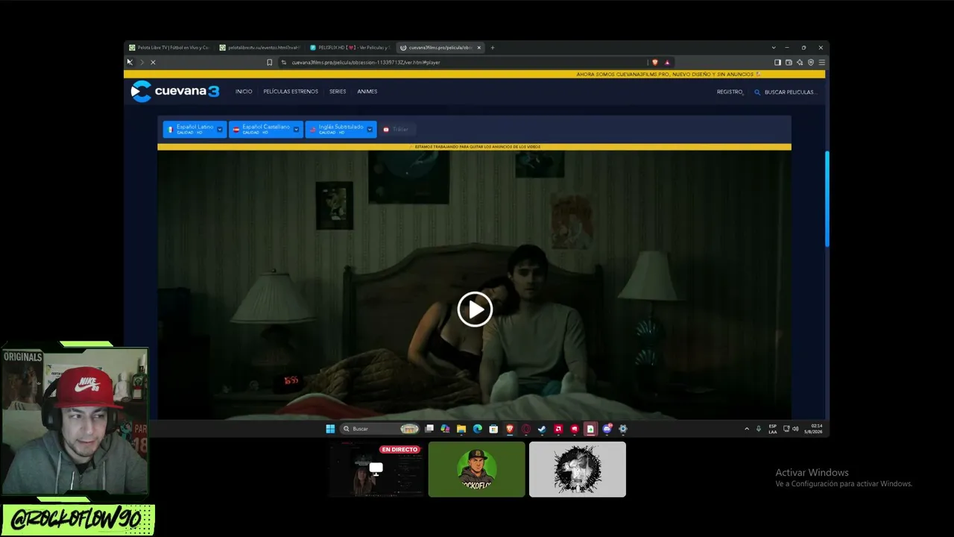Open Brave Rewards triangle icon
954x537 pixels.
coord(667,63)
